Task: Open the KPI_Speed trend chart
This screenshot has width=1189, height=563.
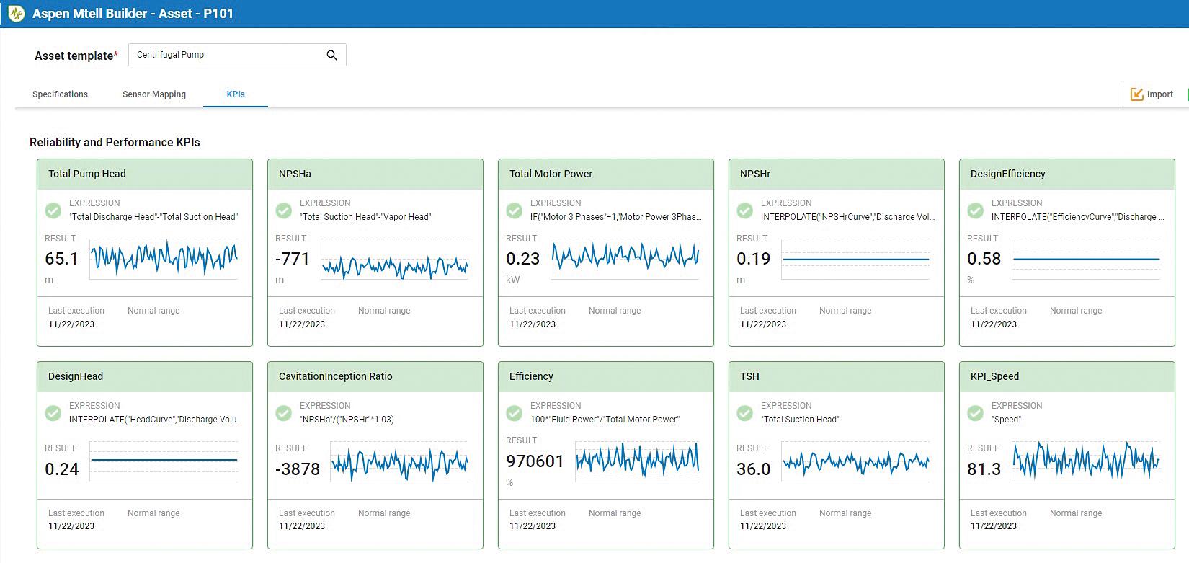Action: click(x=1086, y=460)
